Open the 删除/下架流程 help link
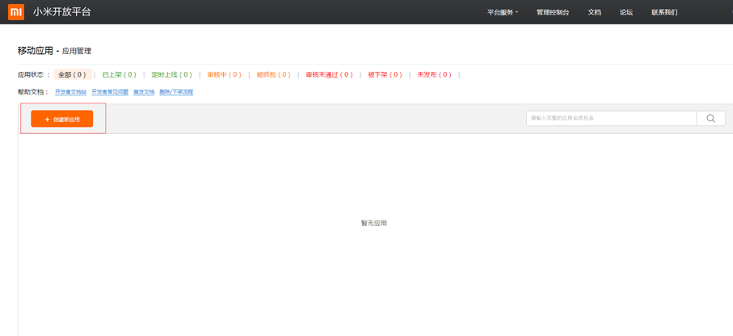Image resolution: width=733 pixels, height=336 pixels. pyautogui.click(x=176, y=92)
